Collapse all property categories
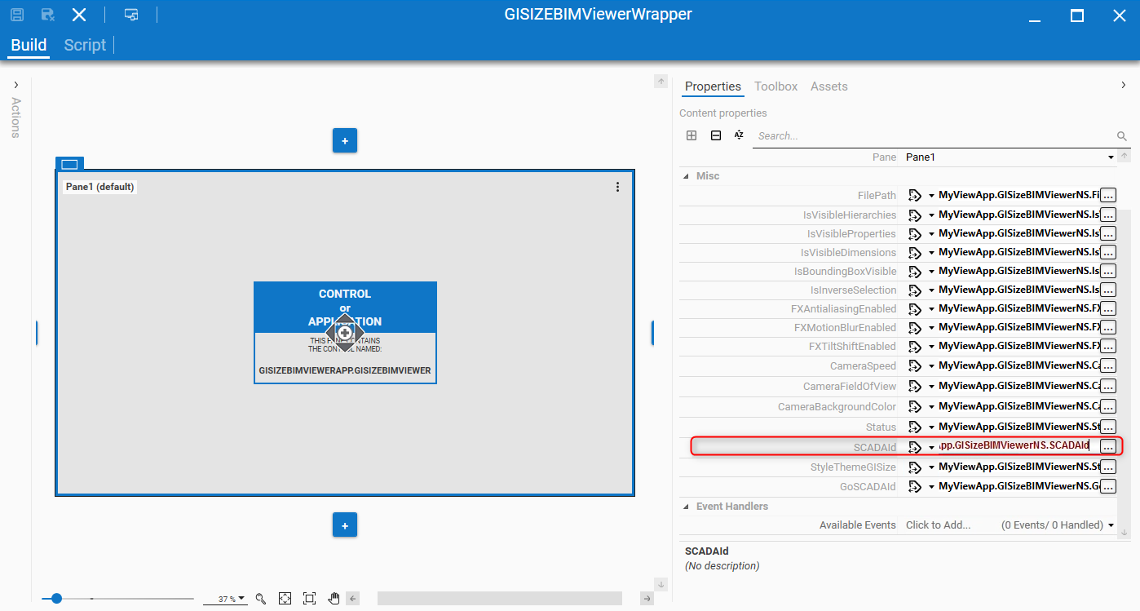The height and width of the screenshot is (611, 1140). pyautogui.click(x=716, y=135)
